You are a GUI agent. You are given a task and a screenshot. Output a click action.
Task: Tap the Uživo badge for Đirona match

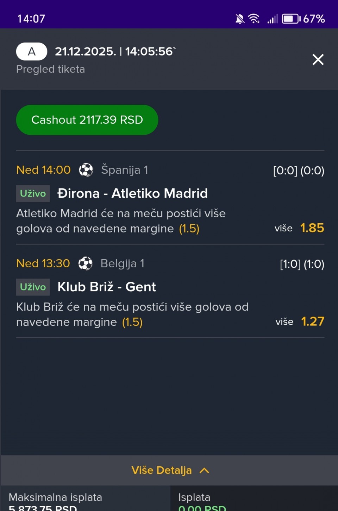[x=33, y=193]
